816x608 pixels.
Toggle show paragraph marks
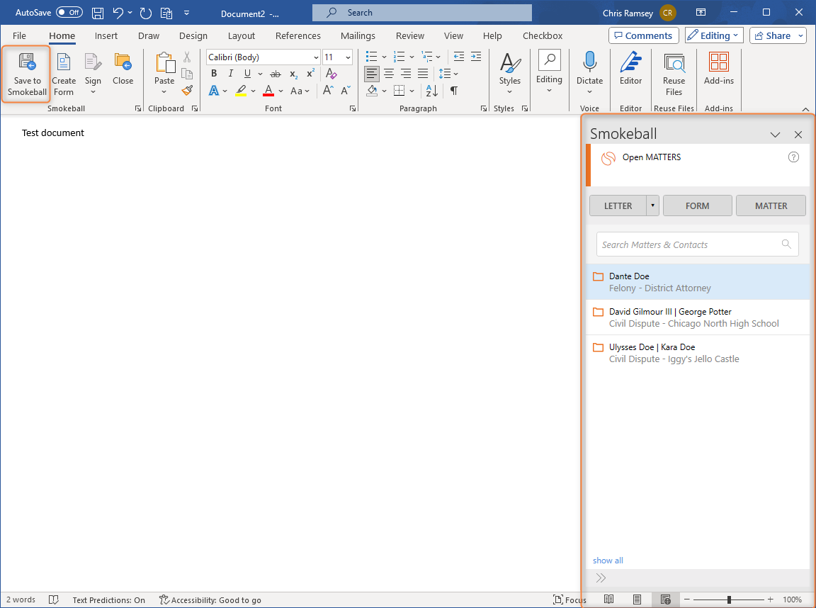tap(454, 91)
